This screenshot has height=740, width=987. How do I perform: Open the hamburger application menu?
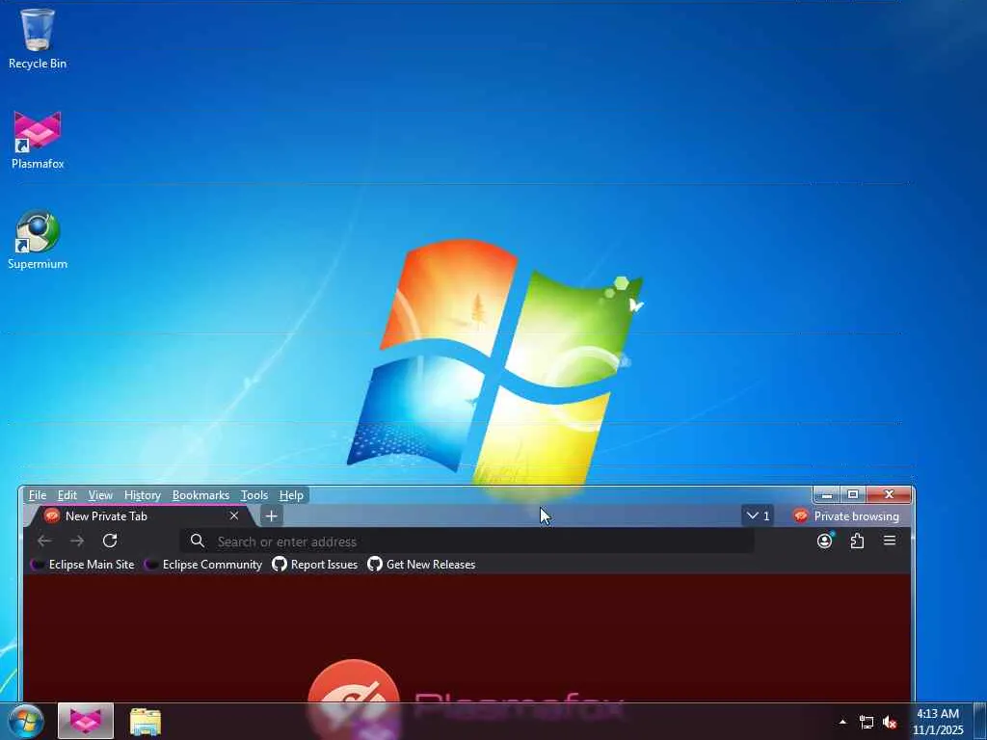click(890, 541)
